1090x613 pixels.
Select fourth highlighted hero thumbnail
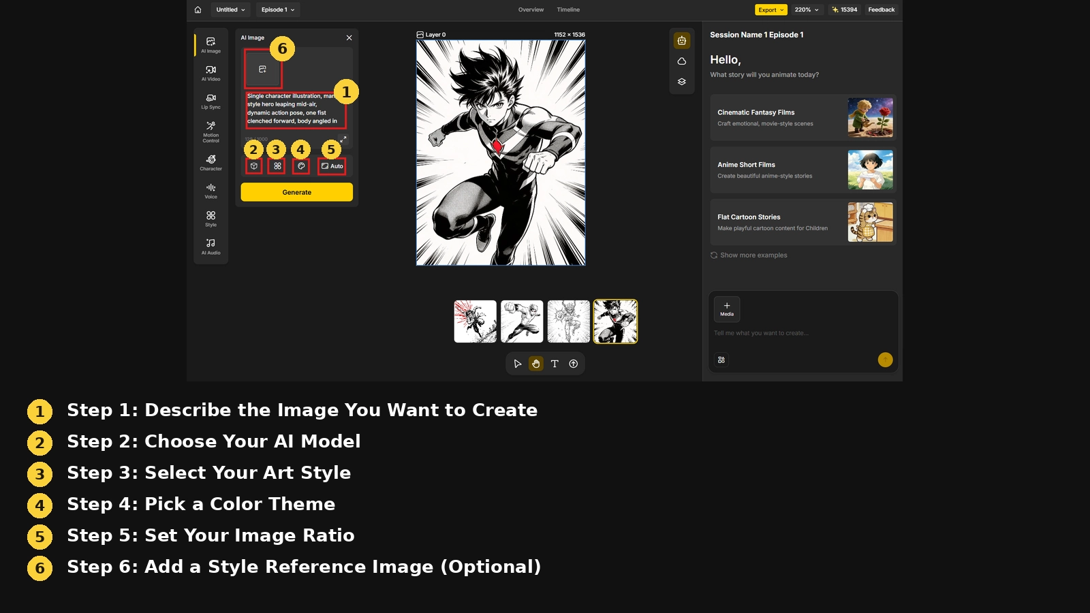pos(615,321)
